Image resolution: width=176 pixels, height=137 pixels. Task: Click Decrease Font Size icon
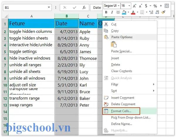pyautogui.click(x=141, y=6)
